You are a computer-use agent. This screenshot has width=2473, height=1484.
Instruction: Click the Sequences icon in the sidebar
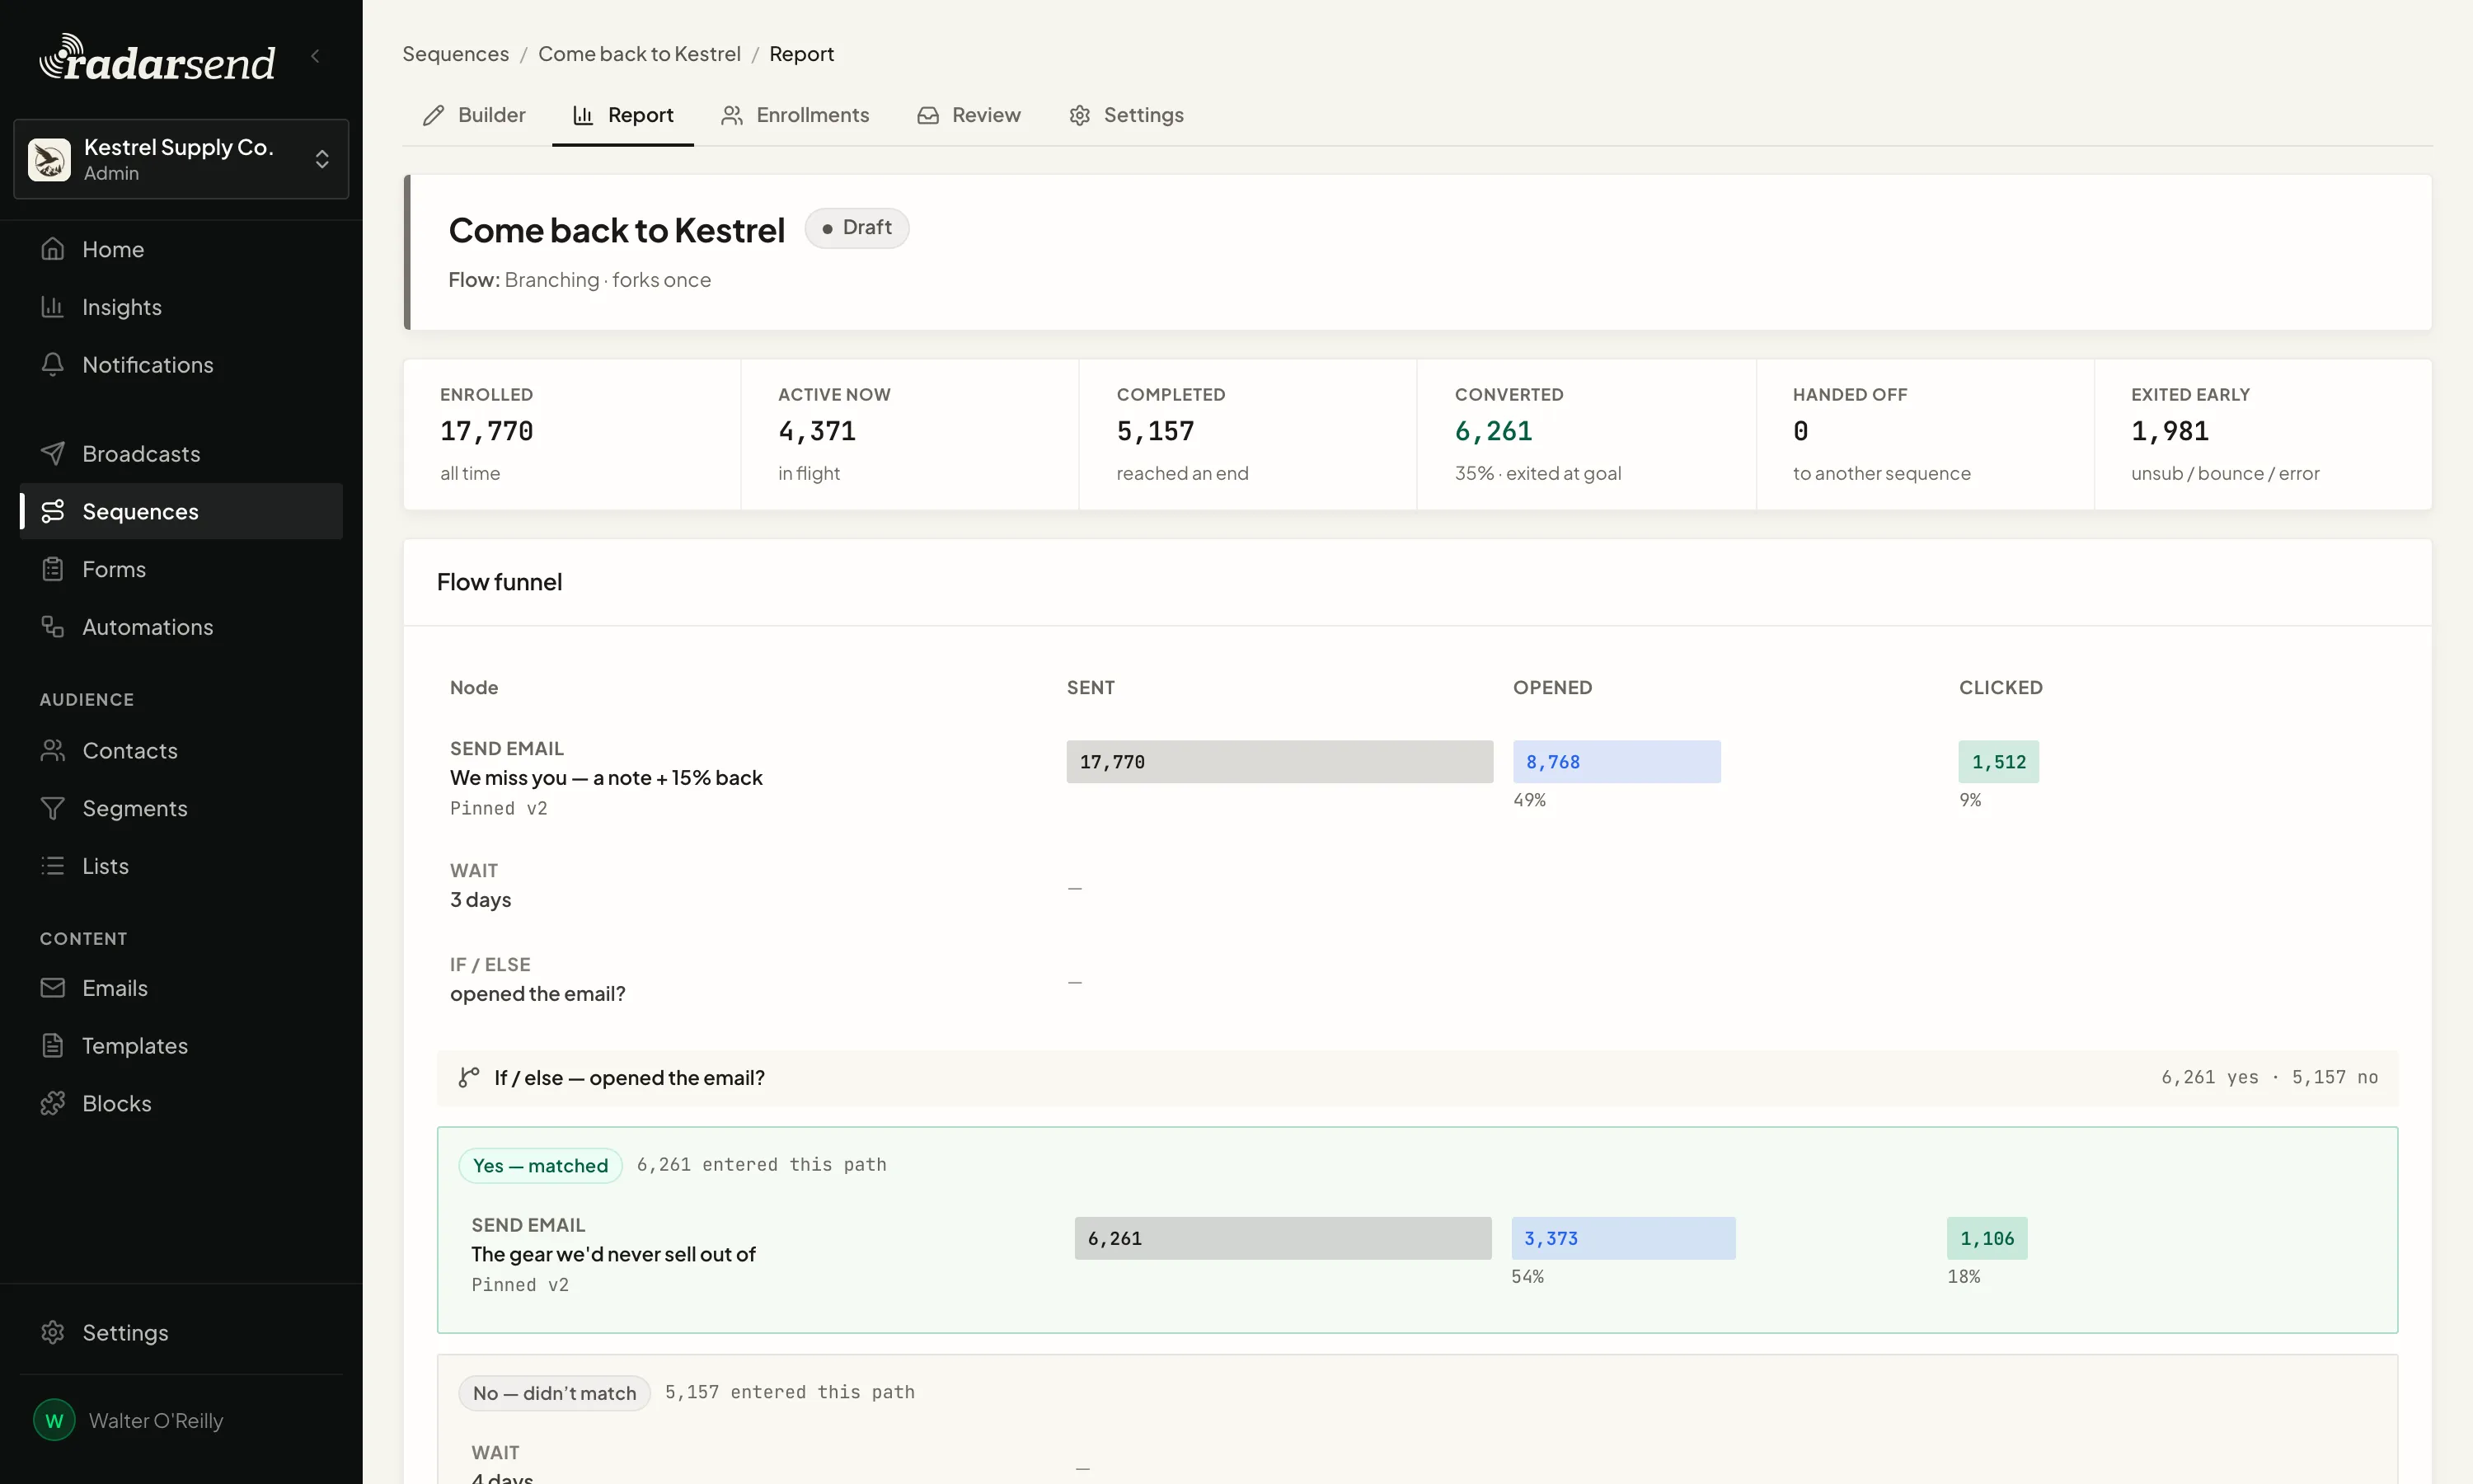[x=53, y=511]
